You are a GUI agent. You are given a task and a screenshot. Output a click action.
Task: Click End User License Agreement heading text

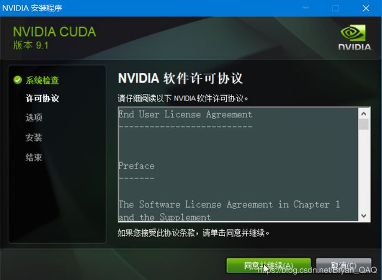(x=185, y=114)
